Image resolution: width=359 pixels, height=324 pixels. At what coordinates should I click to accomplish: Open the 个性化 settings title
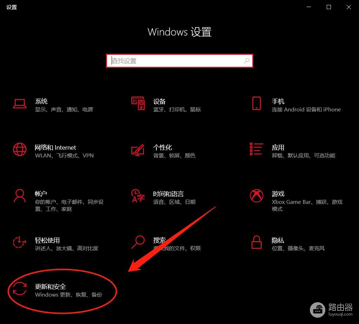pyautogui.click(x=162, y=148)
